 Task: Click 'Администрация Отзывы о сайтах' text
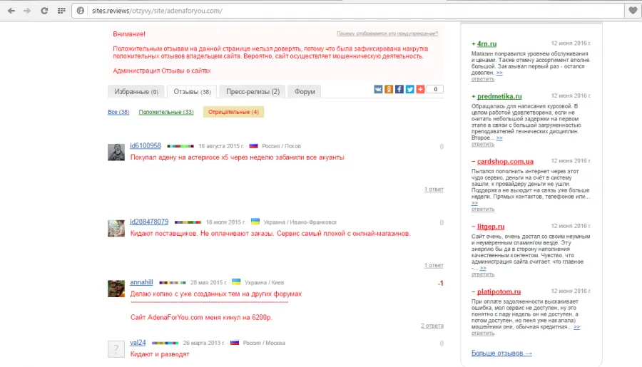(x=162, y=71)
